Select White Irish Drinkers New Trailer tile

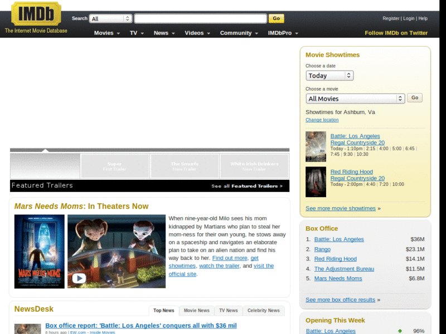pos(254,166)
